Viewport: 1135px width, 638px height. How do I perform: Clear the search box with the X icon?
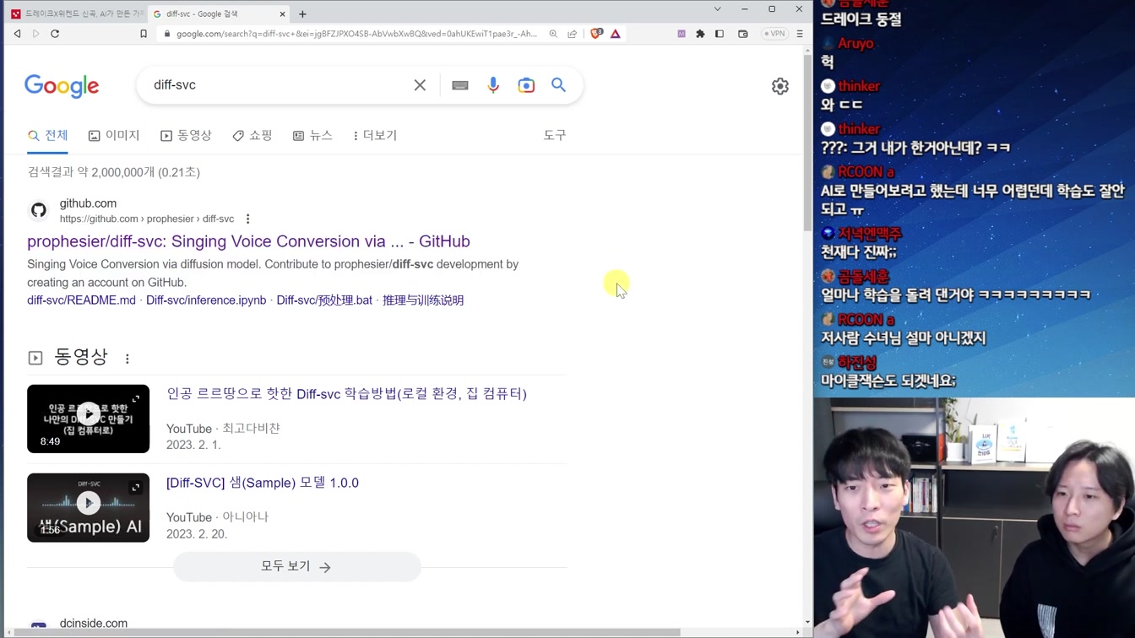click(420, 85)
